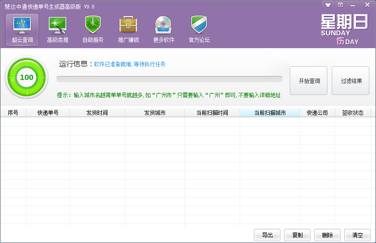Click the skin shirt icon in title bar
376x243 pixels.
click(328, 5)
